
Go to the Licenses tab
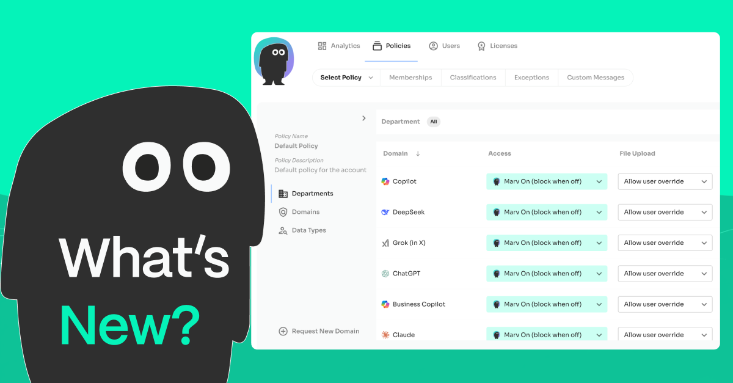tap(497, 46)
